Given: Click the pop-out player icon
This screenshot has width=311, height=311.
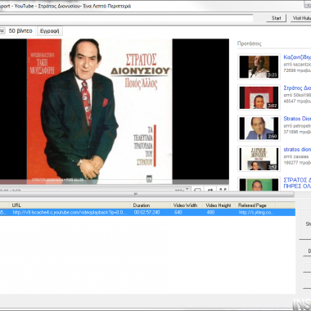Looking at the screenshot, I should click(x=210, y=189).
